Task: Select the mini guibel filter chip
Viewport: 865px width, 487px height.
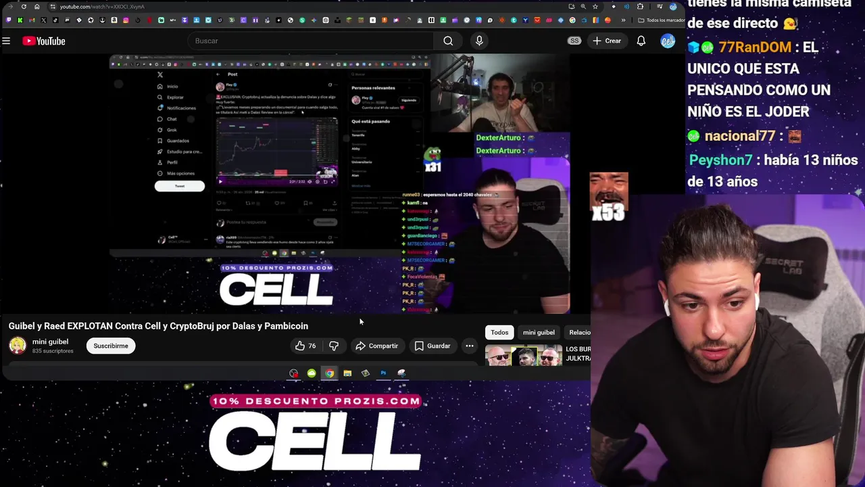Action: pyautogui.click(x=539, y=332)
